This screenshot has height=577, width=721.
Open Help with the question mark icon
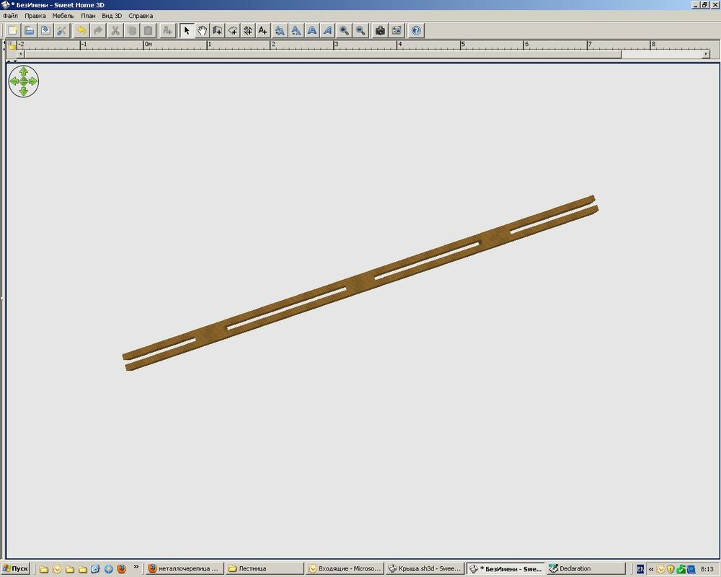coord(417,30)
